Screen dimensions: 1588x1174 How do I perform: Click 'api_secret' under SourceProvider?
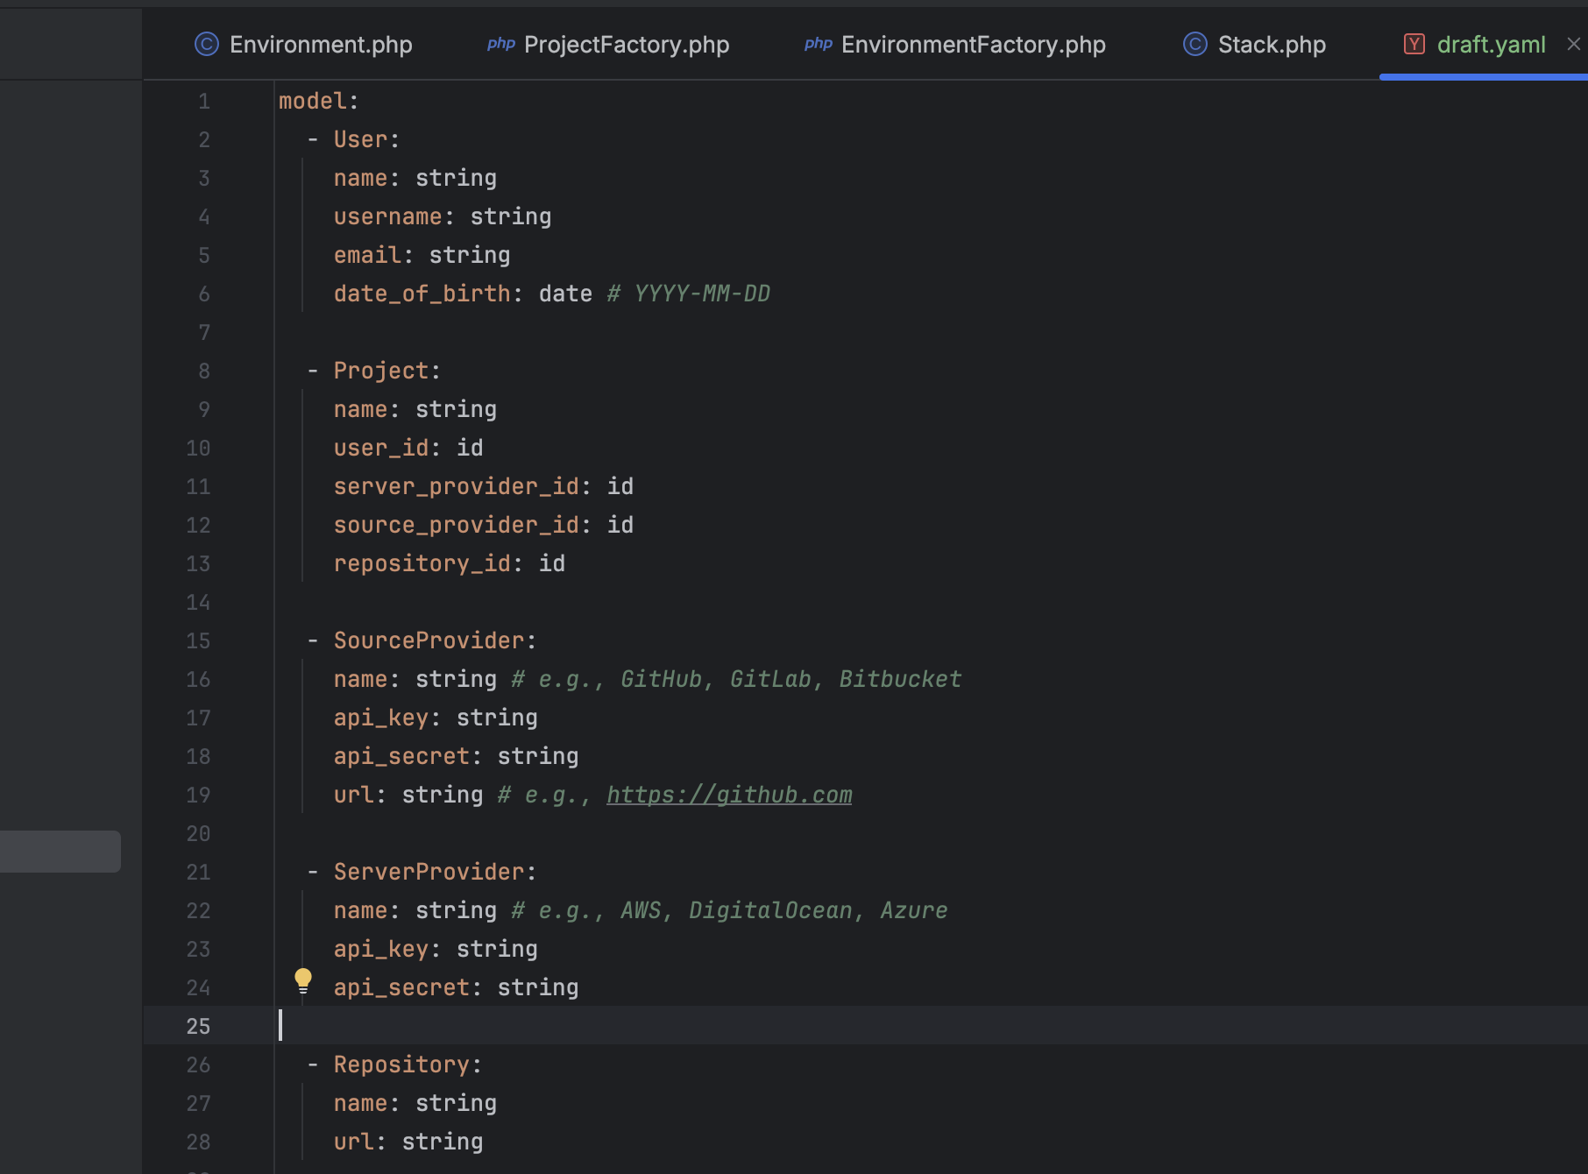click(401, 756)
